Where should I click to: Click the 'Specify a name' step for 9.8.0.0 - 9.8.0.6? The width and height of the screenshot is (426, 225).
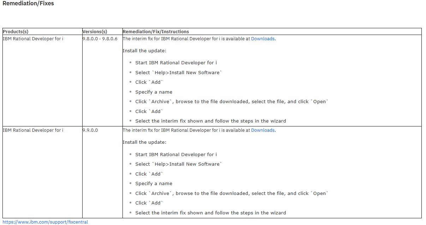click(x=154, y=92)
